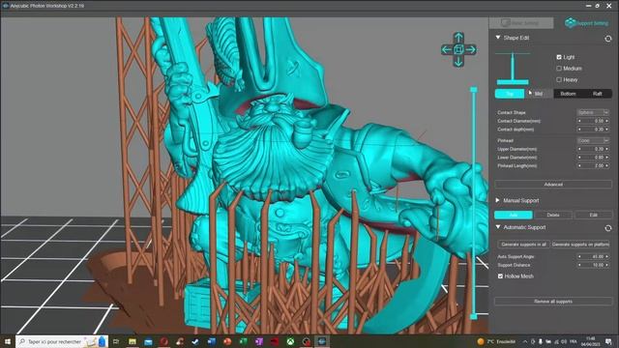Open OneNote from the taskbar

258,341
